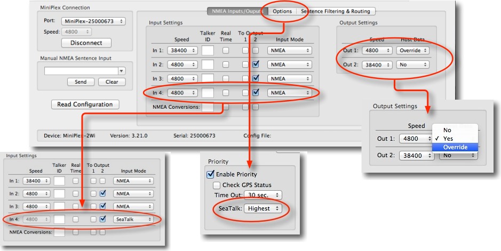Click the Send button

pos(81,82)
